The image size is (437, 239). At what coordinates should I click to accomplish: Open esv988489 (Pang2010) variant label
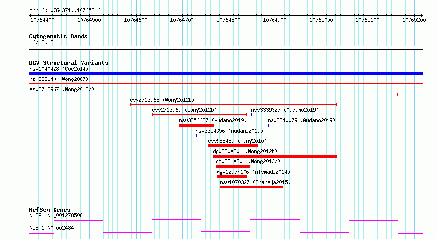[237, 141]
